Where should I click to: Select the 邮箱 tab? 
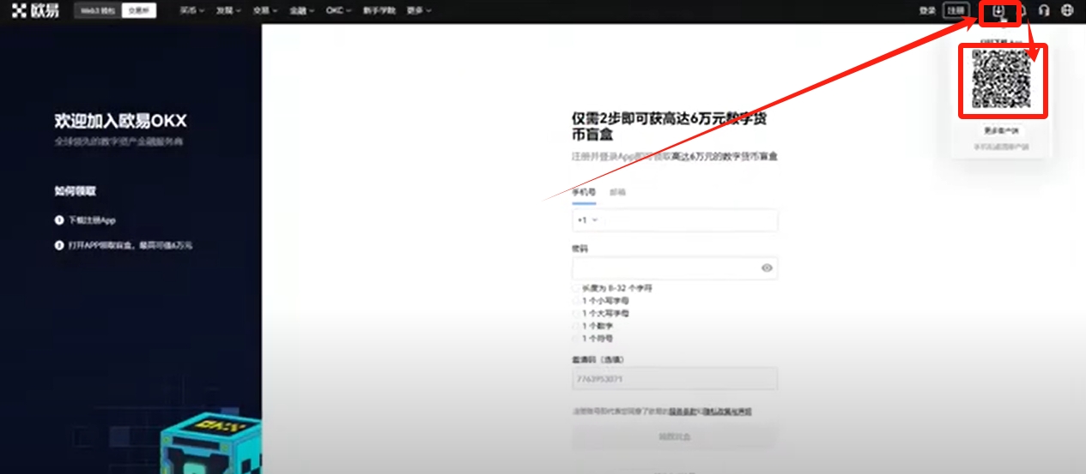(x=617, y=193)
